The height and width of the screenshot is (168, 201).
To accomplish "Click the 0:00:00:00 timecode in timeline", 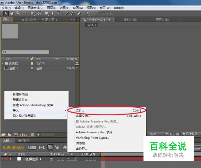I will pos(13,147).
